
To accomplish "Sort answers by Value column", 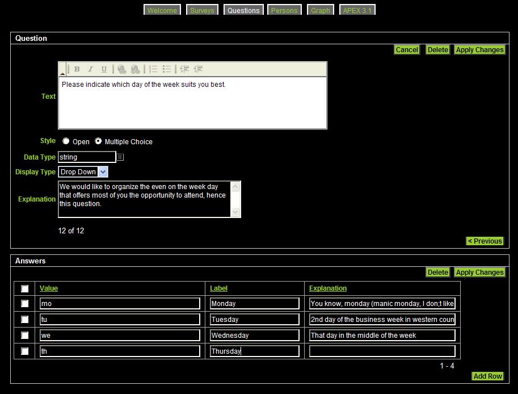I will (49, 288).
